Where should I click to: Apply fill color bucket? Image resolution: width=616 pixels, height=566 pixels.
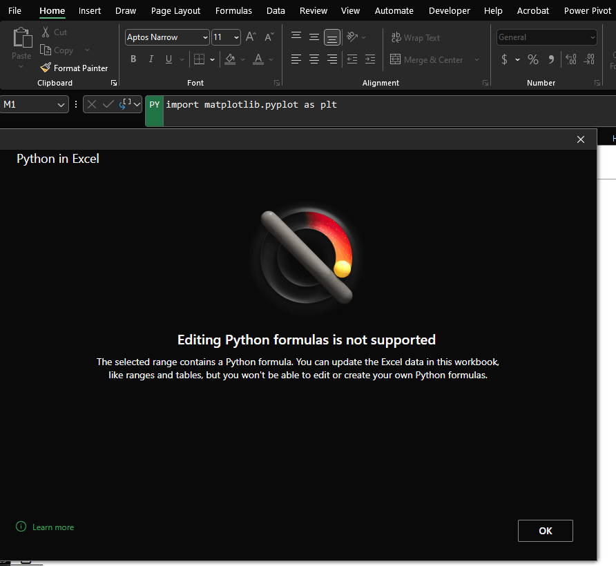tap(230, 59)
